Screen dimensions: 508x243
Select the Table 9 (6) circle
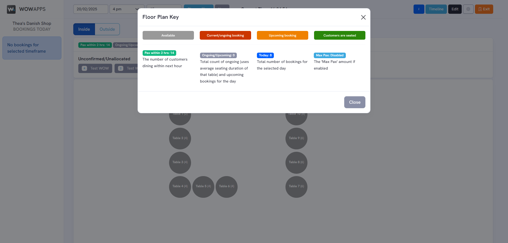point(296,138)
